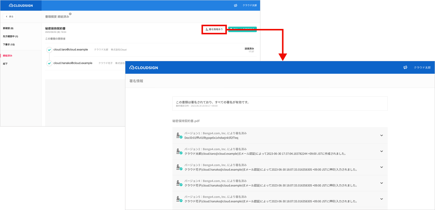This screenshot has height=210, width=435.
Task: Click the signature icon for バージョン4
Action: 179,183
